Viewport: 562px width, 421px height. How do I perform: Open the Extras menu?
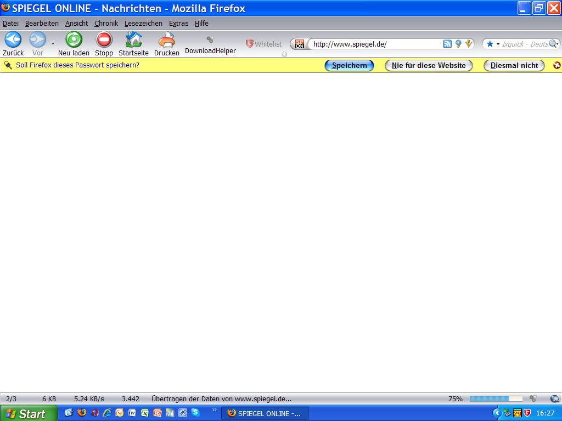click(x=178, y=23)
